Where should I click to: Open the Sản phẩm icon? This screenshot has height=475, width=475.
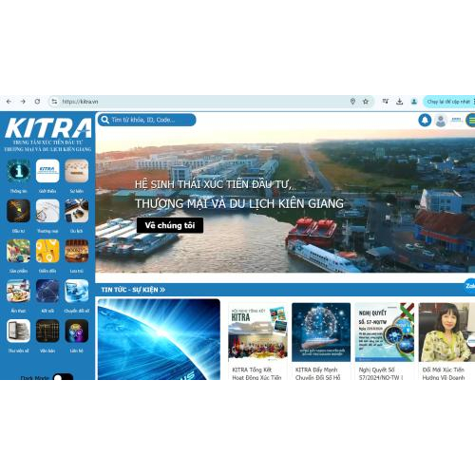18,251
